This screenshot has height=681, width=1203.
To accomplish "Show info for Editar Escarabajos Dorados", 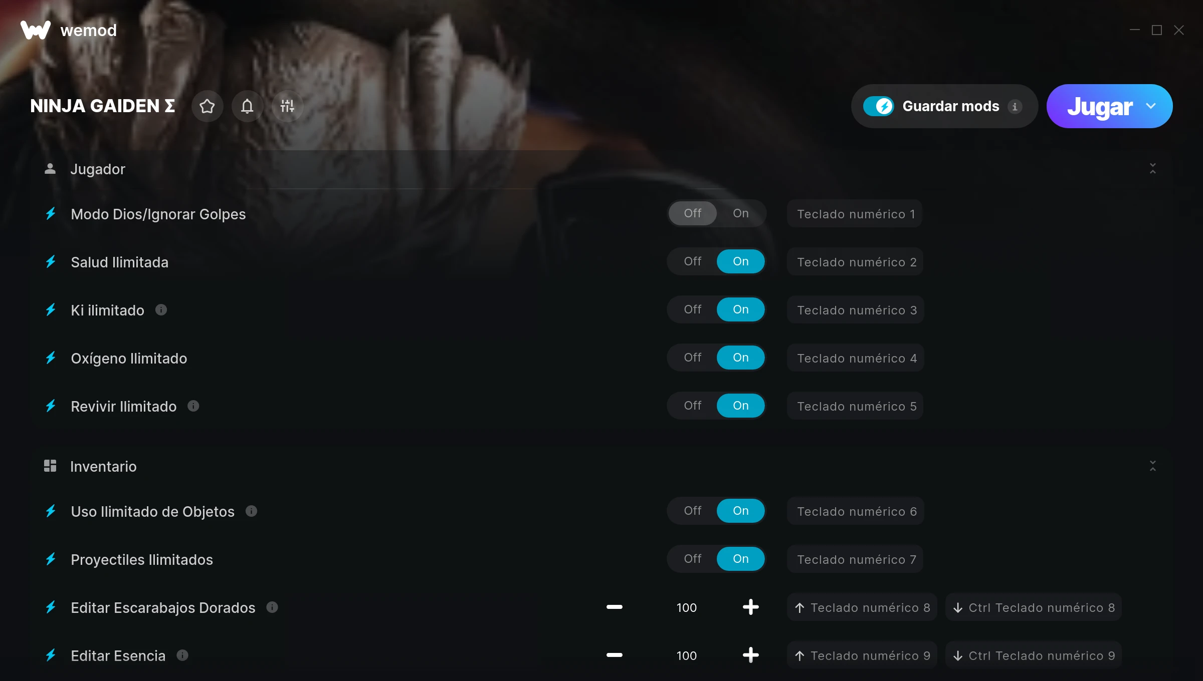I will click(x=272, y=607).
